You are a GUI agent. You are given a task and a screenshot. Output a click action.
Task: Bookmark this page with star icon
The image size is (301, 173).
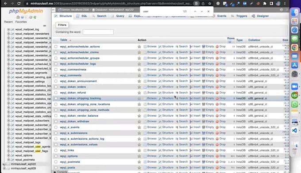(x=210, y=4)
